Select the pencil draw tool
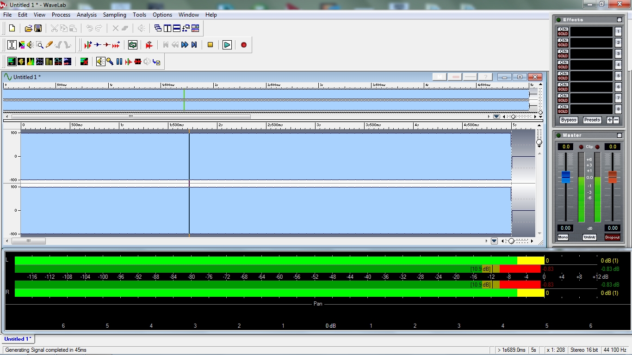The width and height of the screenshot is (632, 355). (49, 45)
